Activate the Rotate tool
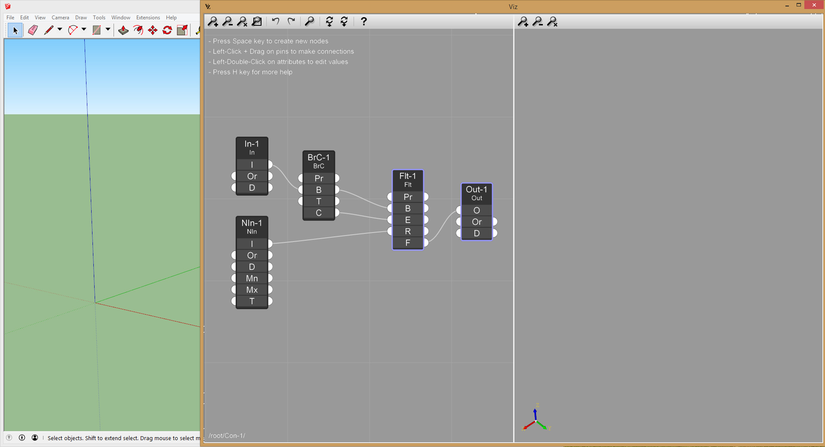The image size is (825, 447). pyautogui.click(x=167, y=30)
